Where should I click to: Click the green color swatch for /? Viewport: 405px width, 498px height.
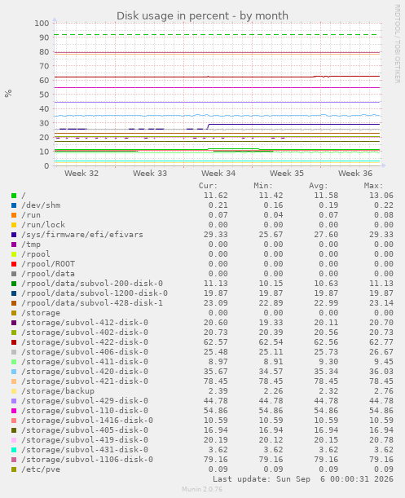tap(14, 196)
